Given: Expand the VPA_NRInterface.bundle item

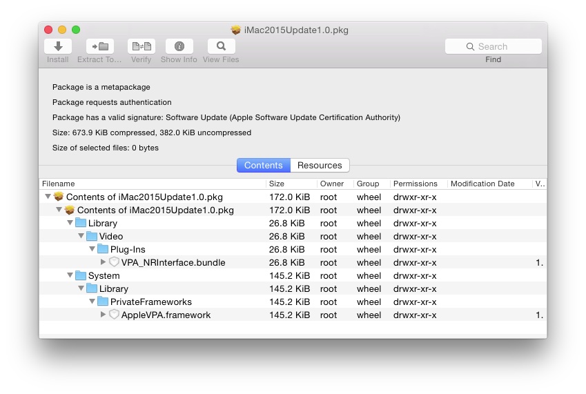Looking at the screenshot, I should 103,262.
